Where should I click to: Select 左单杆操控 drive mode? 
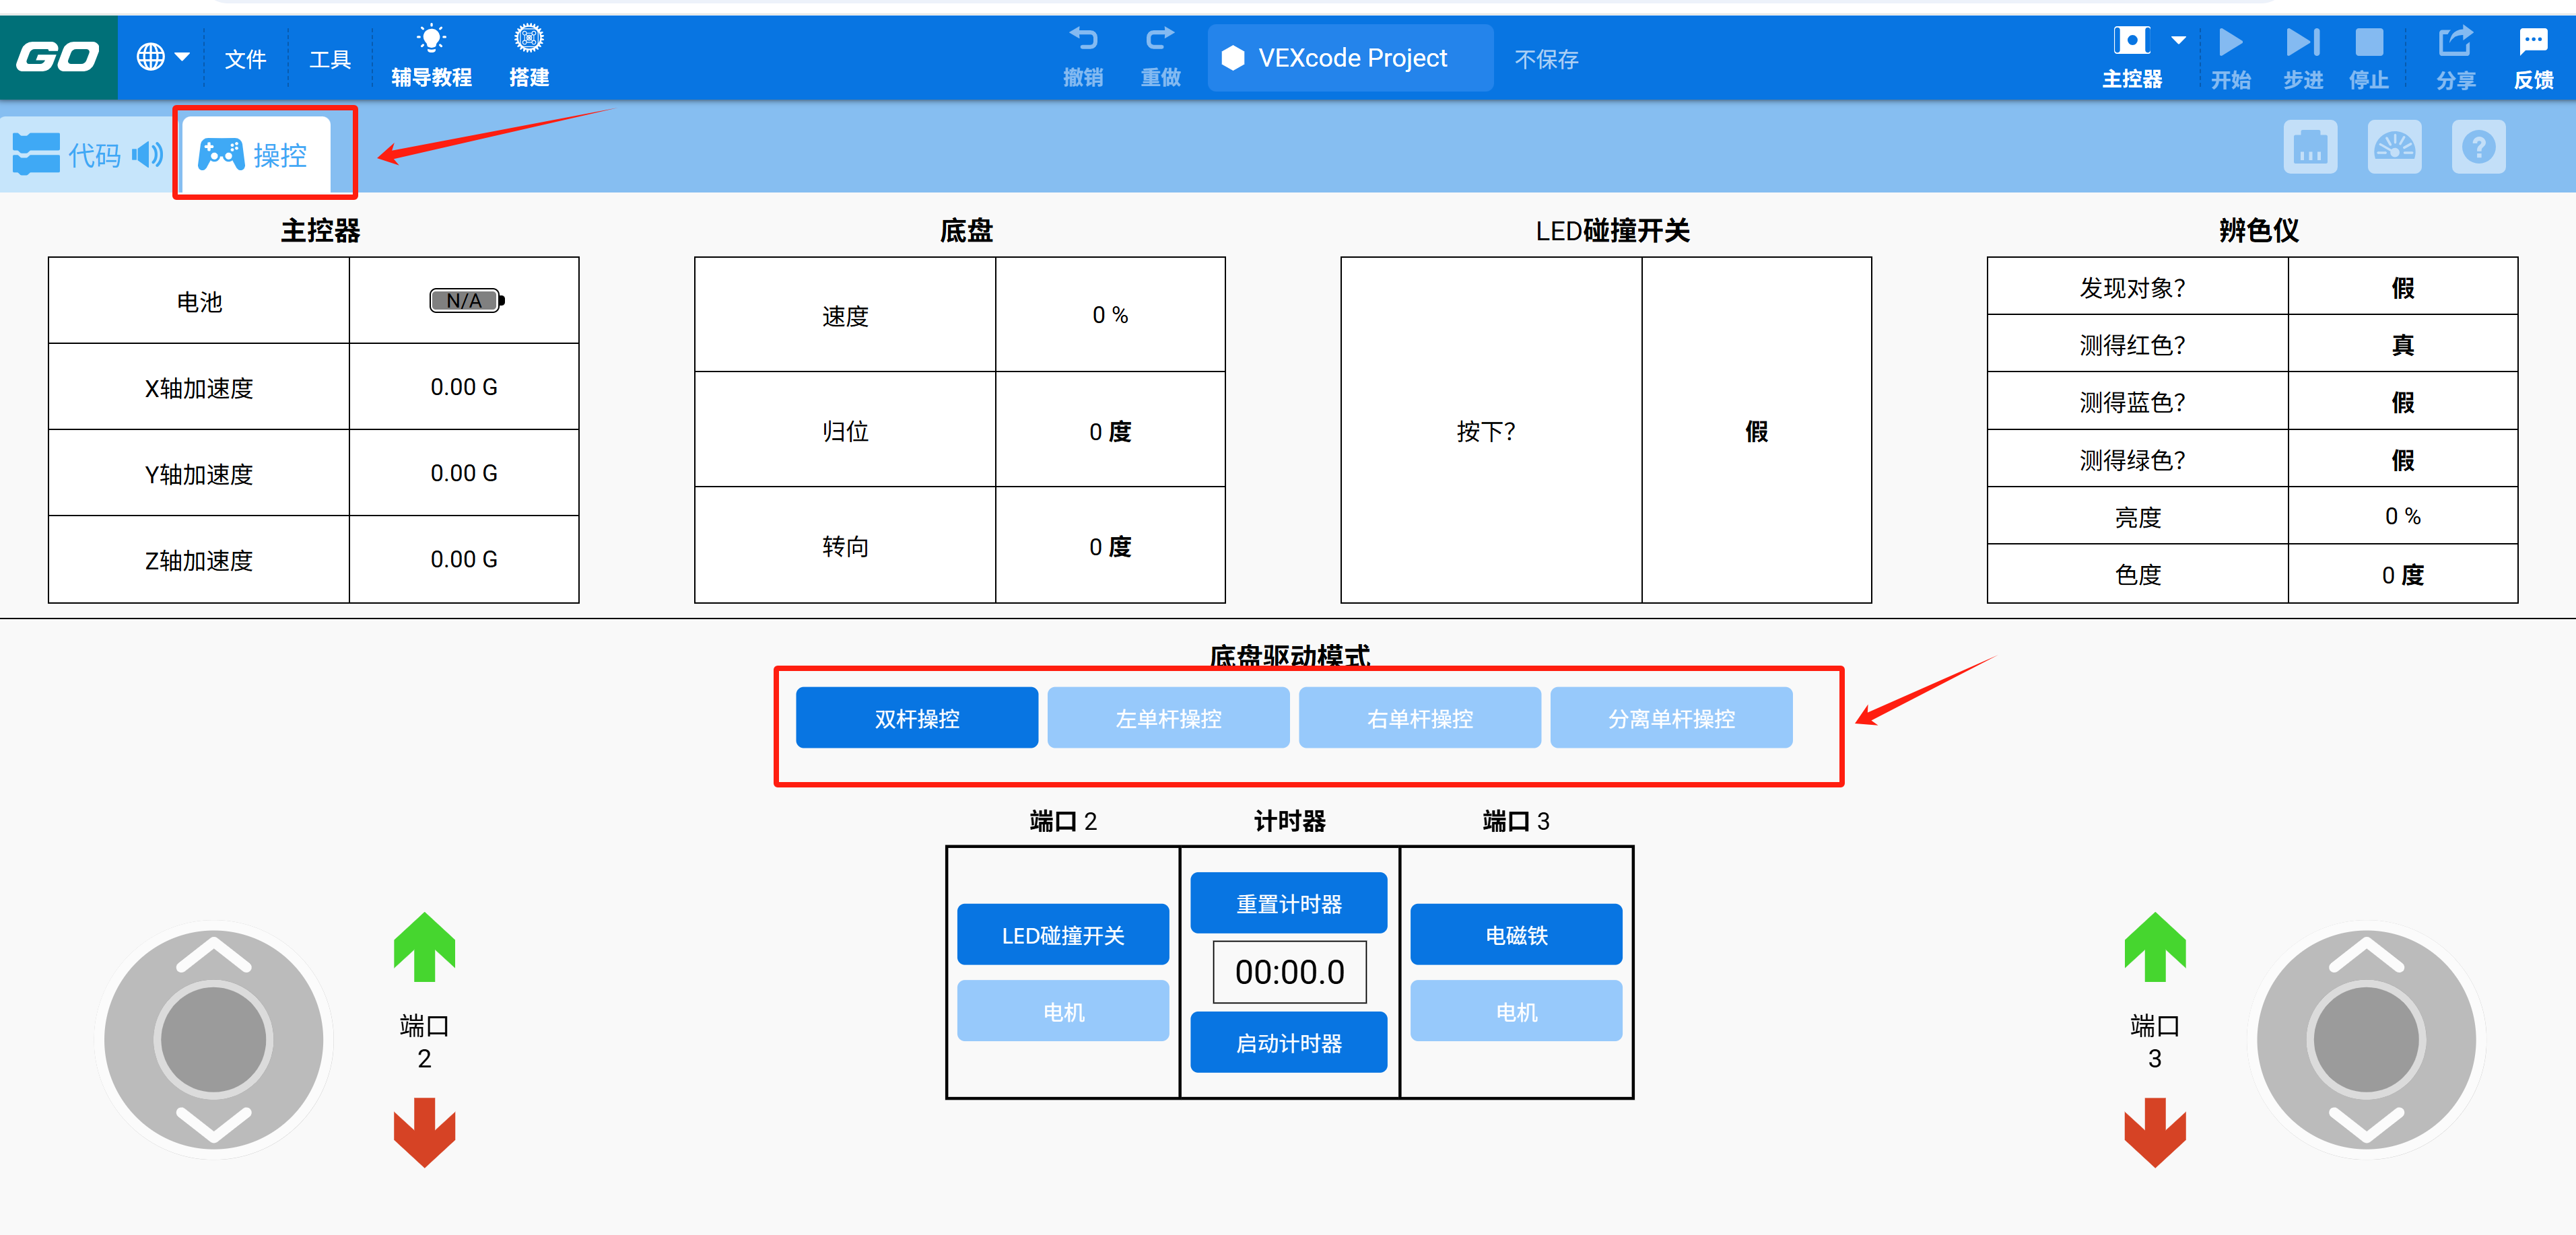(1168, 717)
